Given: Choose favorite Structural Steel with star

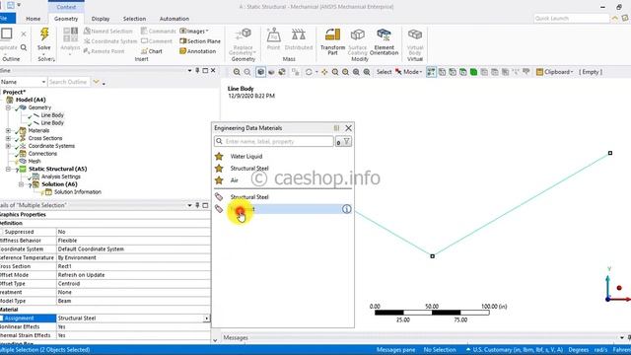Looking at the screenshot, I should click(x=249, y=169).
